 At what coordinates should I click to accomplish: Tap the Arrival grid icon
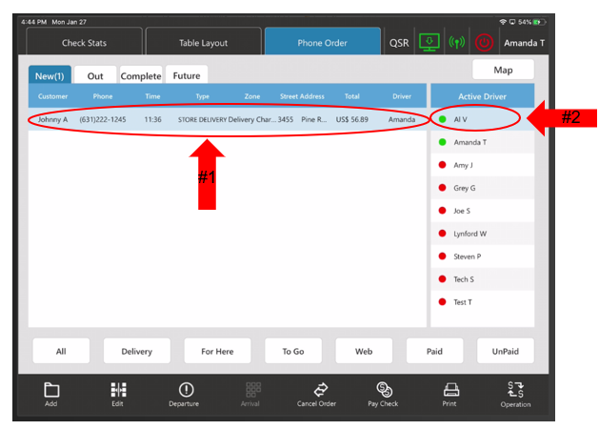(x=253, y=390)
